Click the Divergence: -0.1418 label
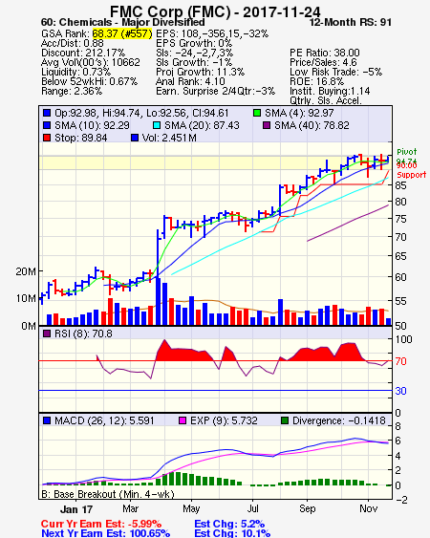Screen dimensions: 430x538 pos(339,420)
